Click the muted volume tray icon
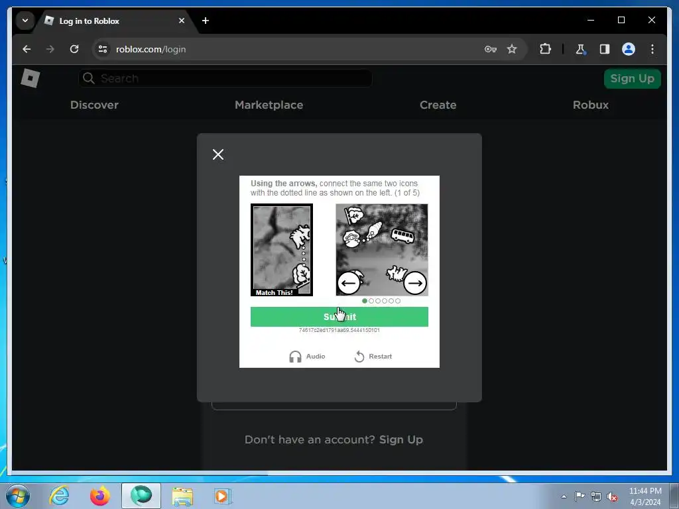 [612, 496]
